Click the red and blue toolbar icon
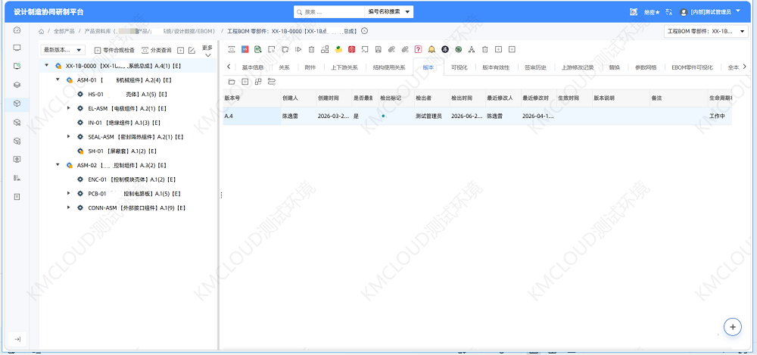The width and height of the screenshot is (757, 355). 245,49
